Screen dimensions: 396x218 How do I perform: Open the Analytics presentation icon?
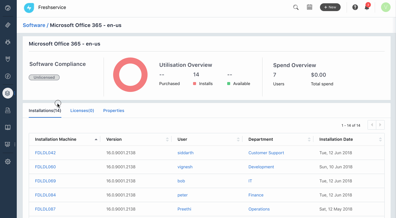tap(8, 144)
